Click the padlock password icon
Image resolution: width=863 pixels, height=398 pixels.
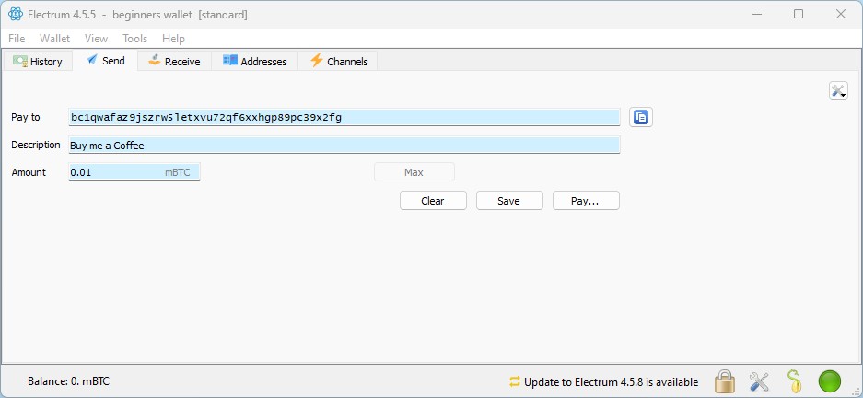coord(725,381)
